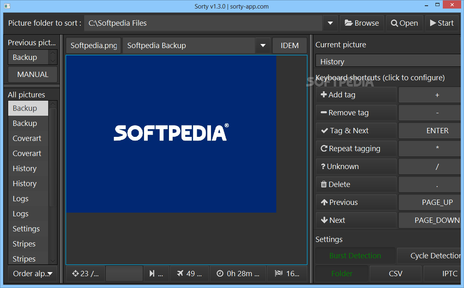Click the Add tag button
The image size is (464, 288).
pyautogui.click(x=356, y=95)
